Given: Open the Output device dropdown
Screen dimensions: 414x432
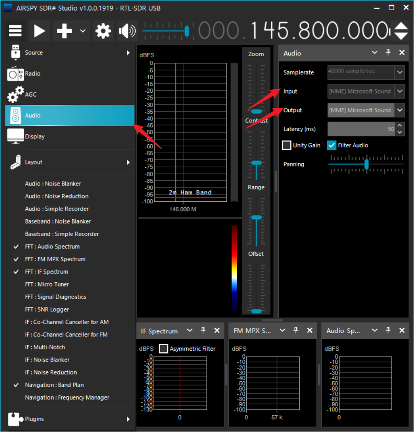Looking at the screenshot, I should tap(400, 110).
